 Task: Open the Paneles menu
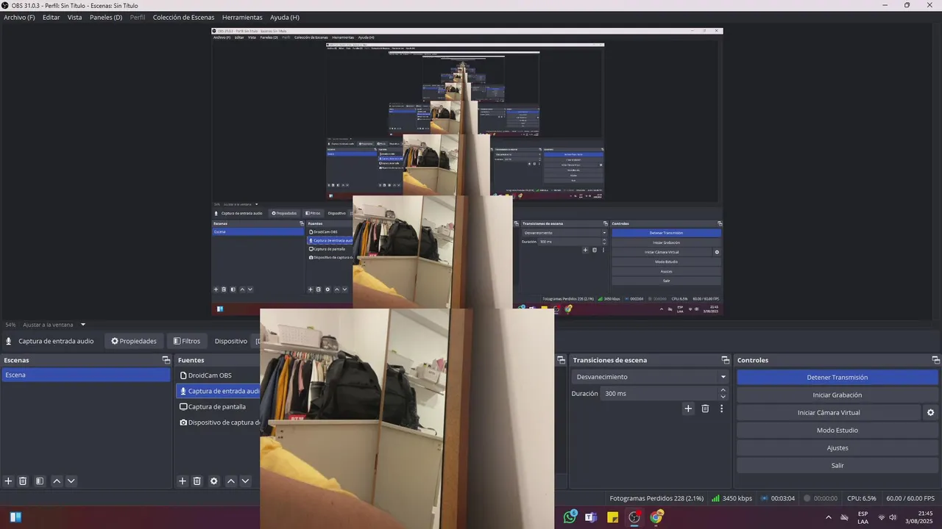pos(106,17)
